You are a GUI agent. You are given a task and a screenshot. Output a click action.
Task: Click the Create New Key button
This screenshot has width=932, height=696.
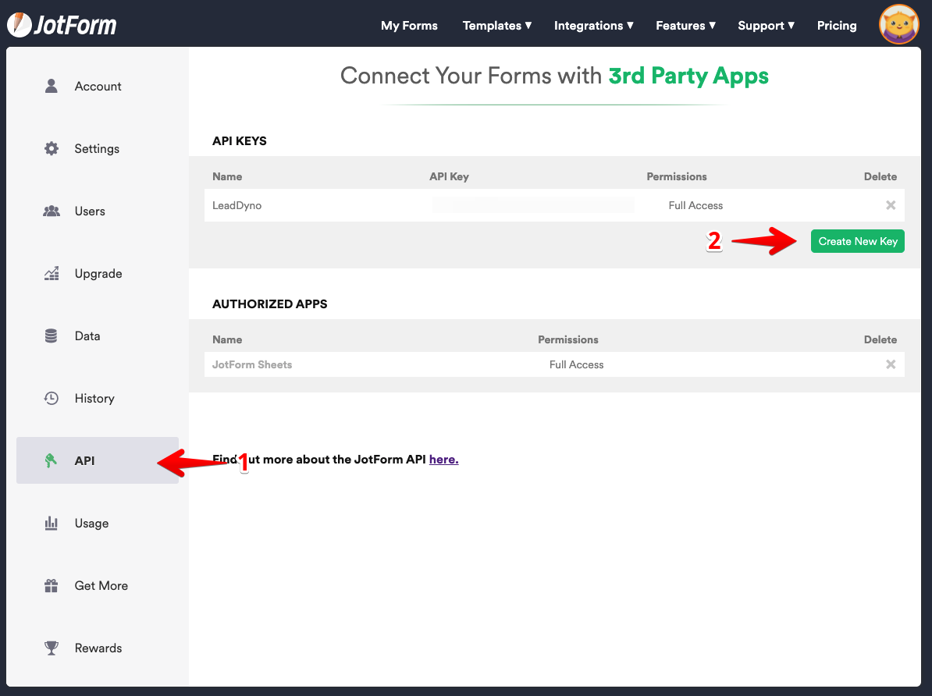857,241
